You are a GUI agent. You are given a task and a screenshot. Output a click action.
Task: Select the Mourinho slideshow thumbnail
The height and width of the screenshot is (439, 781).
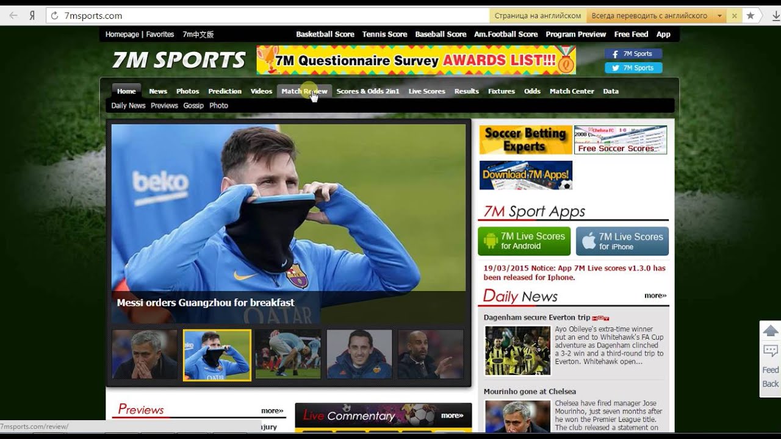pyautogui.click(x=145, y=354)
